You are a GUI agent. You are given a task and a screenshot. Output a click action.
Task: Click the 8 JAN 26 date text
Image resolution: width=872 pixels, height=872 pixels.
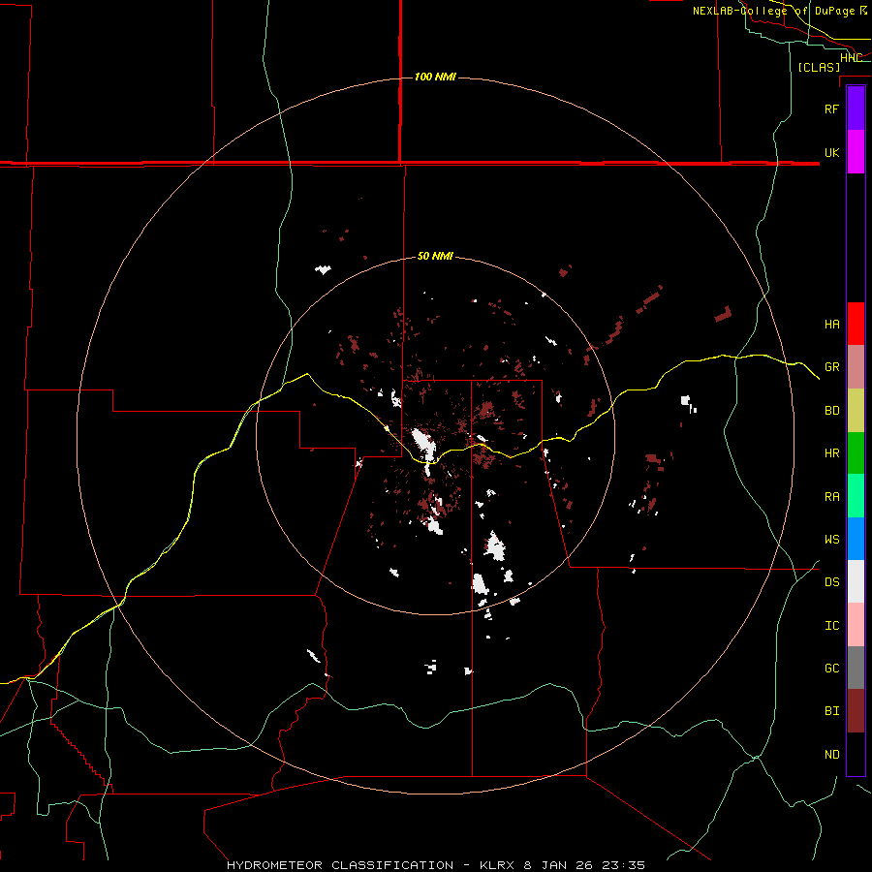pos(558,865)
